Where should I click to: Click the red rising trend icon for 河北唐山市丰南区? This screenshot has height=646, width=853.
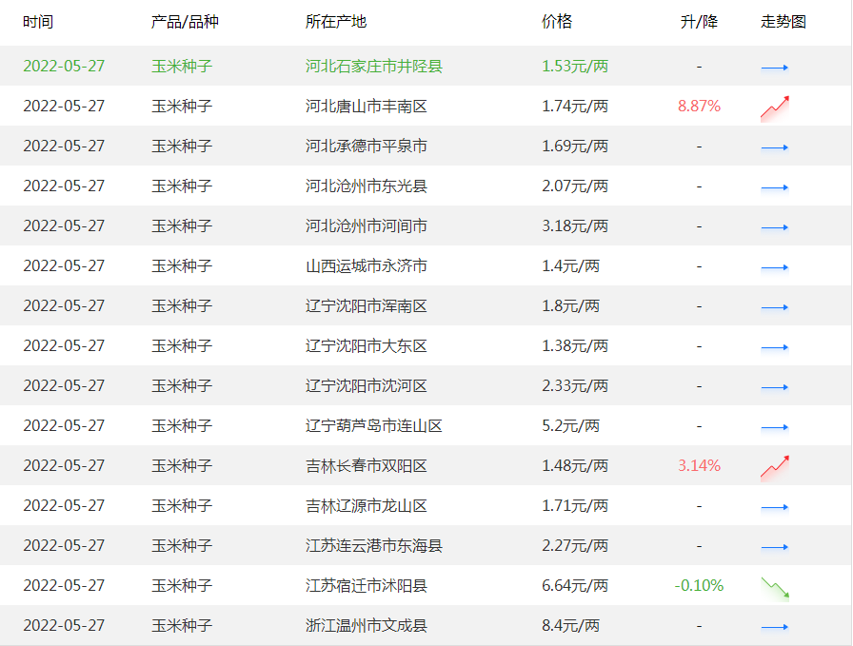[x=775, y=106]
